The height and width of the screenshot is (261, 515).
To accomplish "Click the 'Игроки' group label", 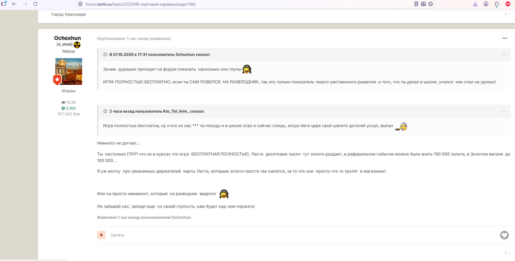I will click(68, 91).
